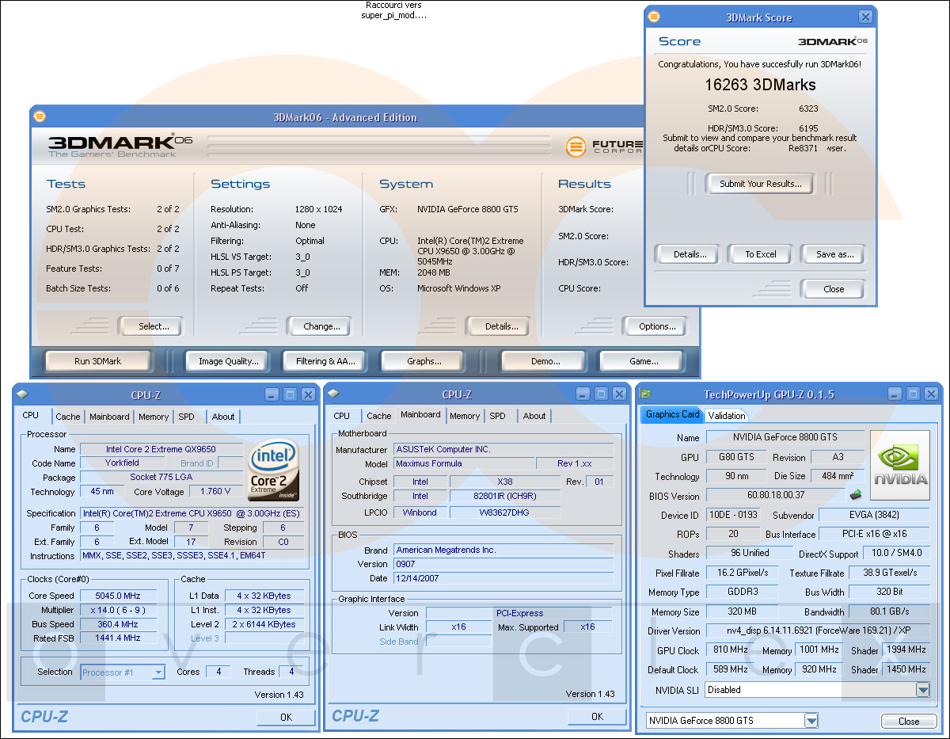
Task: Click the orange 3DMark06 title bar icon
Action: (x=40, y=116)
